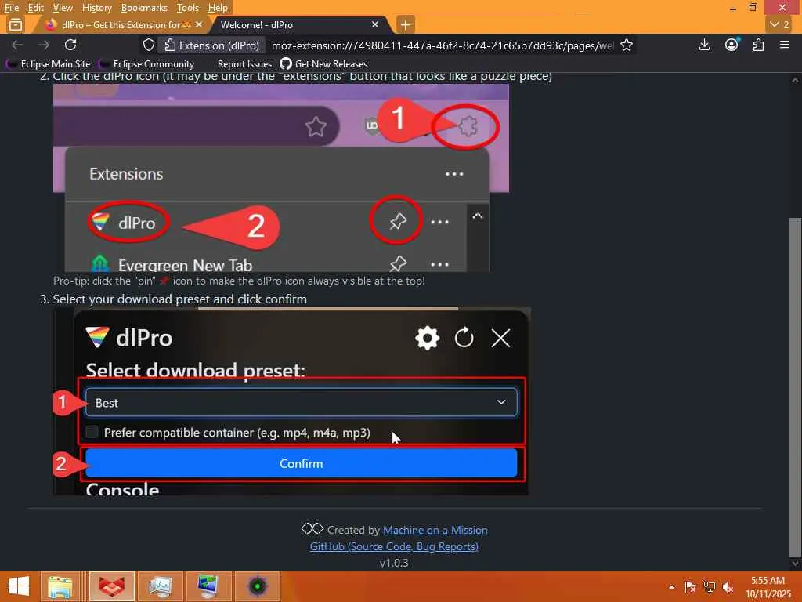The image size is (802, 602).
Task: Click the moz-extension URL address field
Action: [x=442, y=45]
